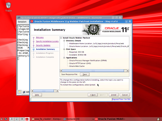Select the WE session tab in Konsole
This screenshot has width=162, height=121.
tap(26, 92)
